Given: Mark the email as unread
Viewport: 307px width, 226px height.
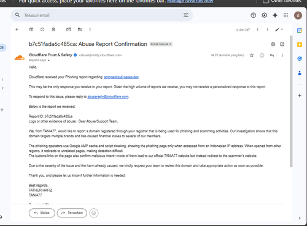Looking at the screenshot, I should tap(69, 29).
